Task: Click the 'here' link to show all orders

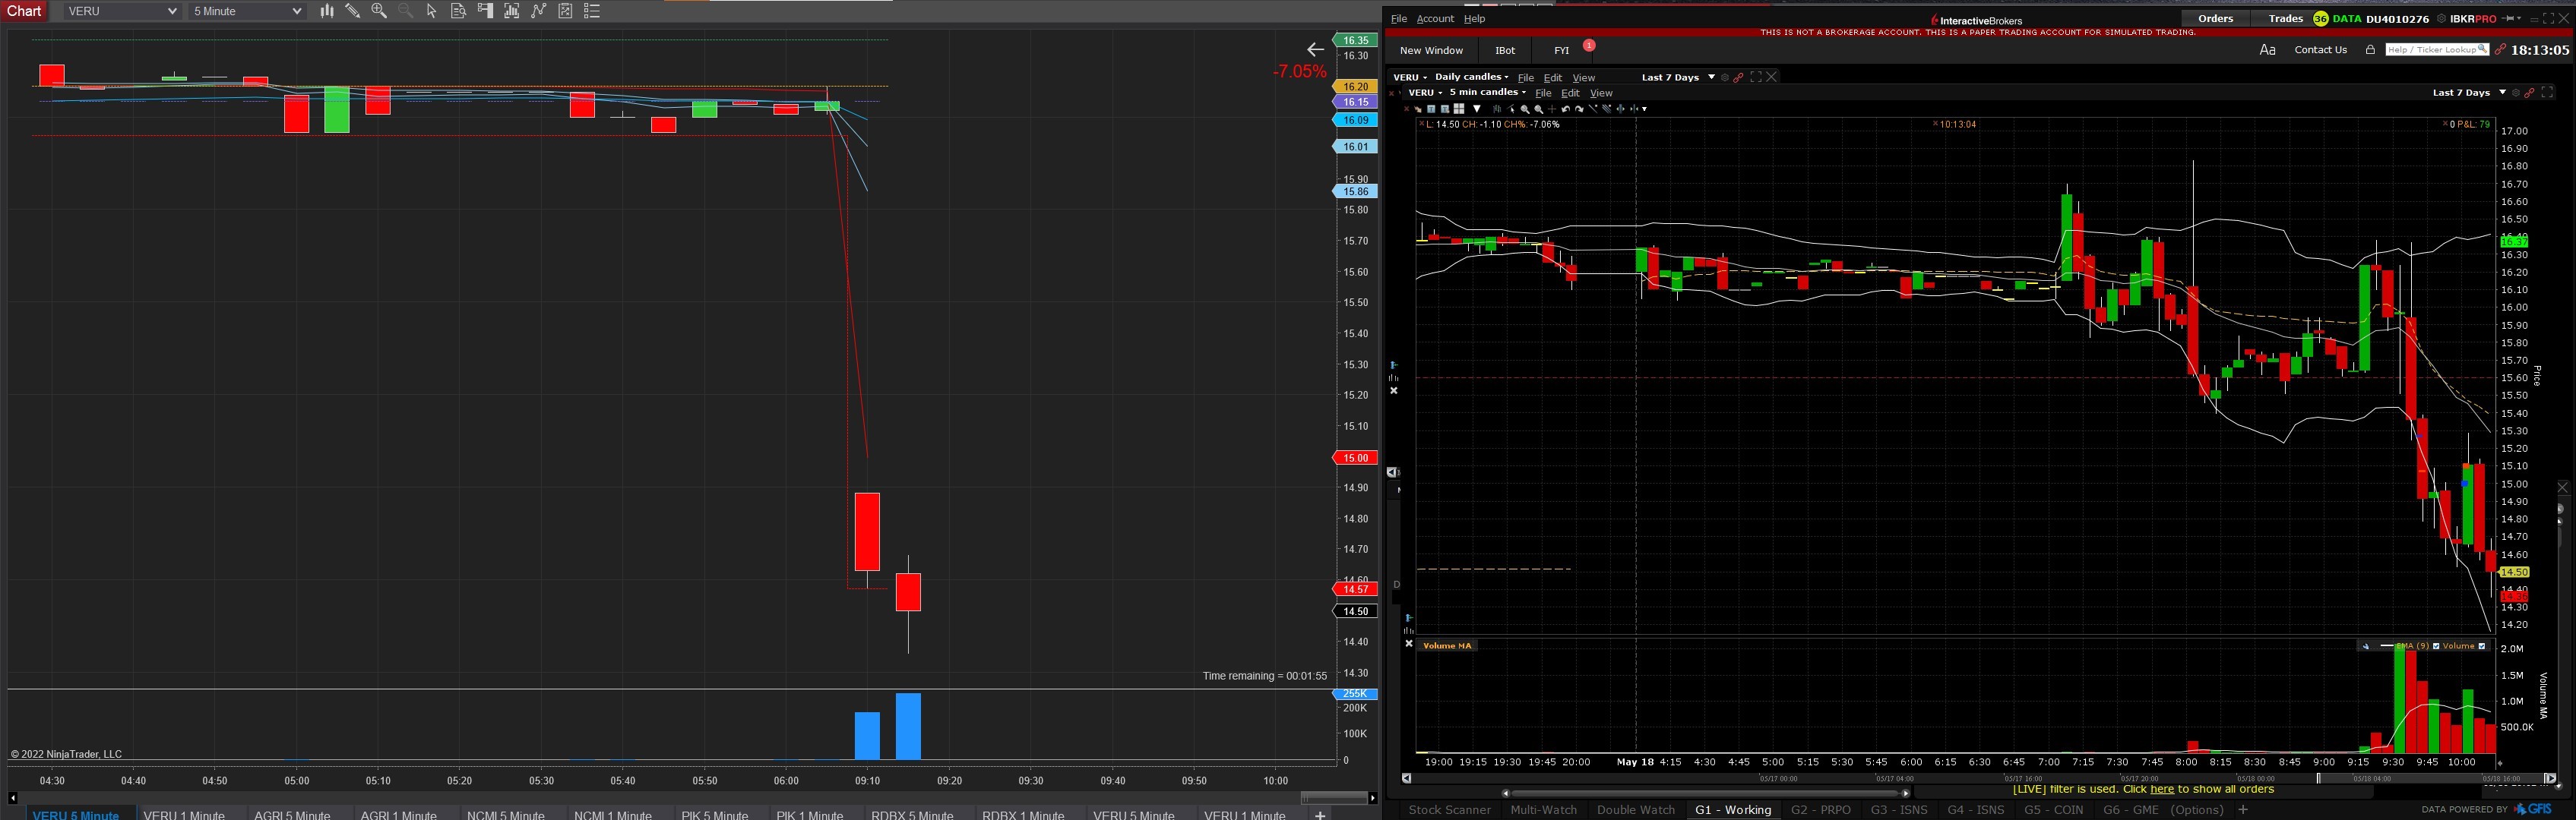Action: [x=2161, y=789]
